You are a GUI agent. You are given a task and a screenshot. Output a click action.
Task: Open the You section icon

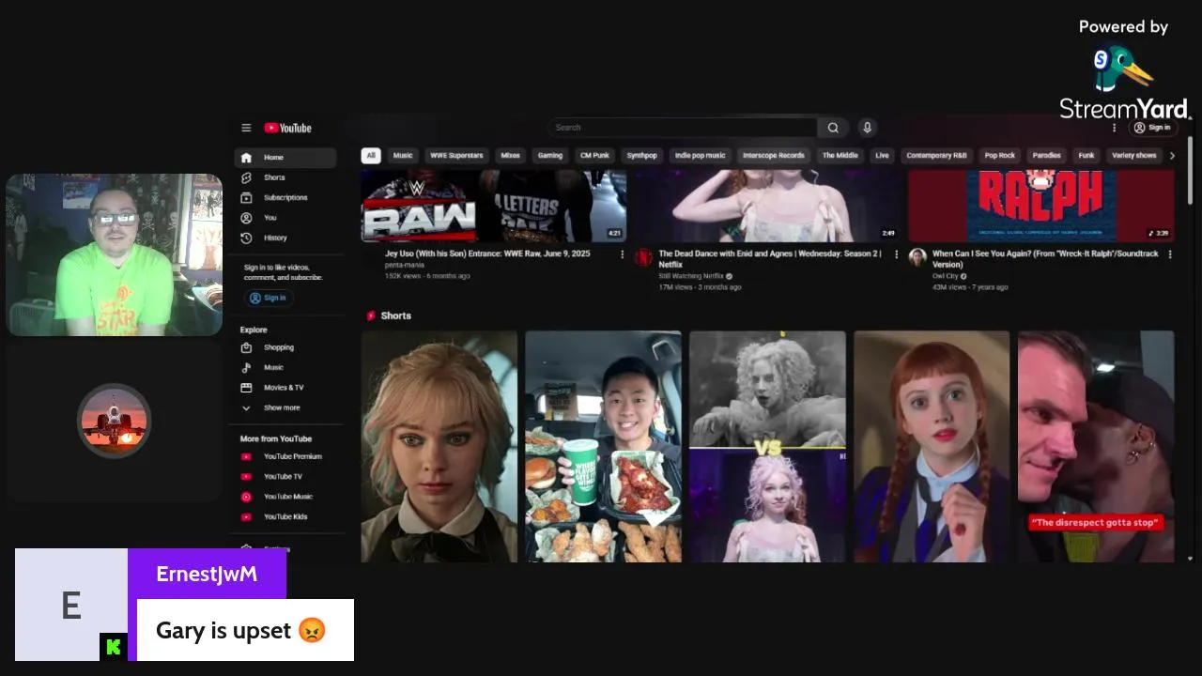246,218
